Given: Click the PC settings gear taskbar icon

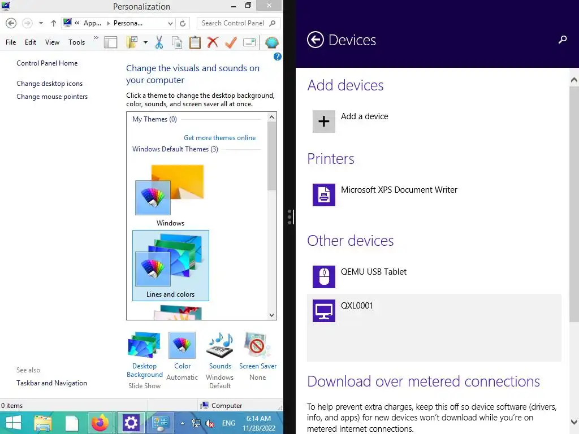Looking at the screenshot, I should tap(131, 423).
